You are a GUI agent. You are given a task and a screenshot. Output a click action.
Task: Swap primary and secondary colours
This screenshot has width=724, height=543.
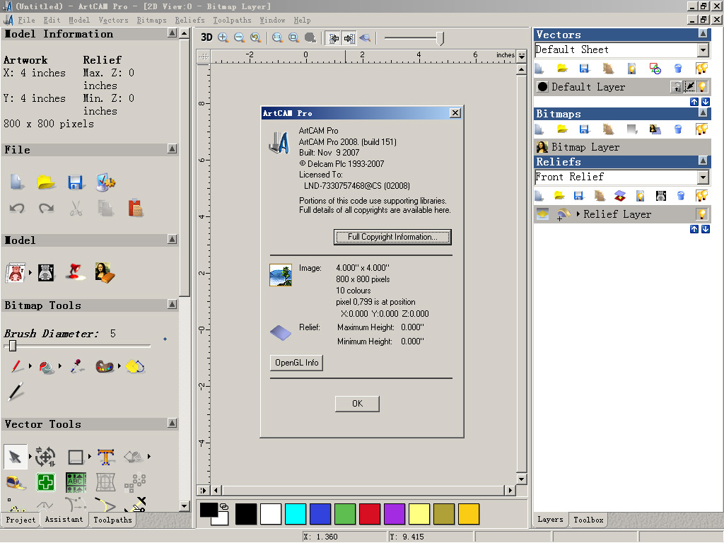click(x=224, y=506)
